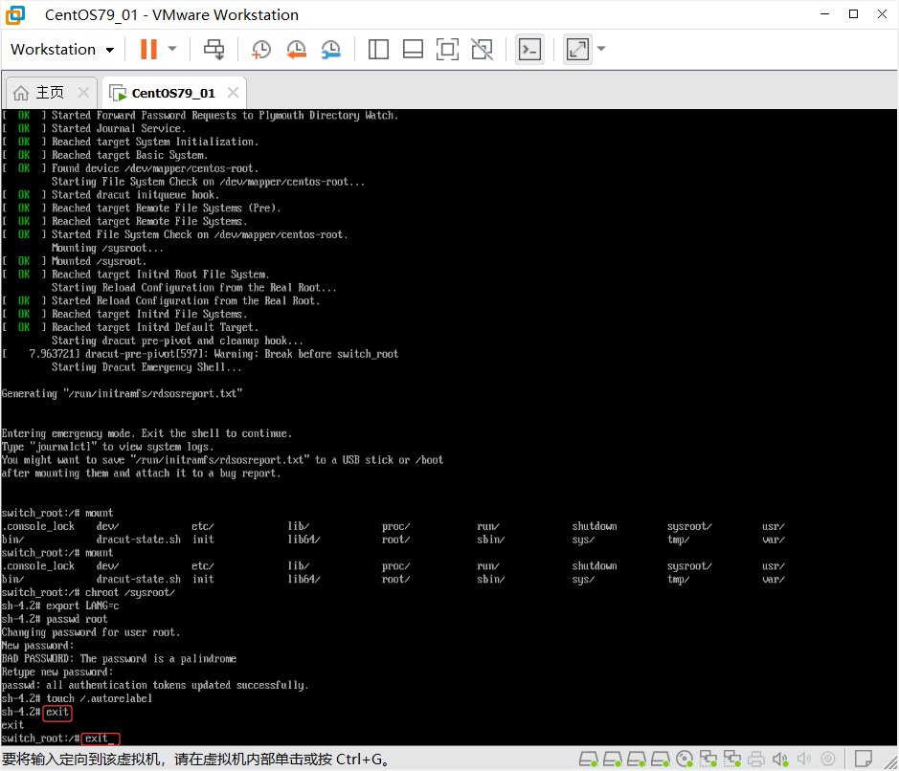Revert the VM to its previous snapshot

(296, 49)
